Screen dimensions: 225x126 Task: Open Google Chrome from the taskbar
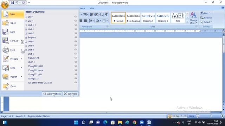point(134,122)
